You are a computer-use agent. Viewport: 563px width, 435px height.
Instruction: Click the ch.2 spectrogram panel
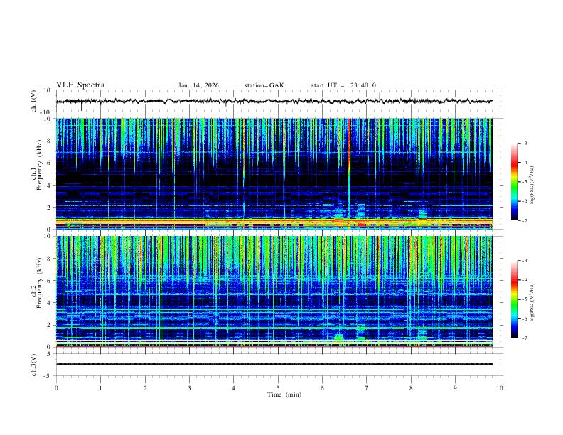pyautogui.click(x=274, y=291)
